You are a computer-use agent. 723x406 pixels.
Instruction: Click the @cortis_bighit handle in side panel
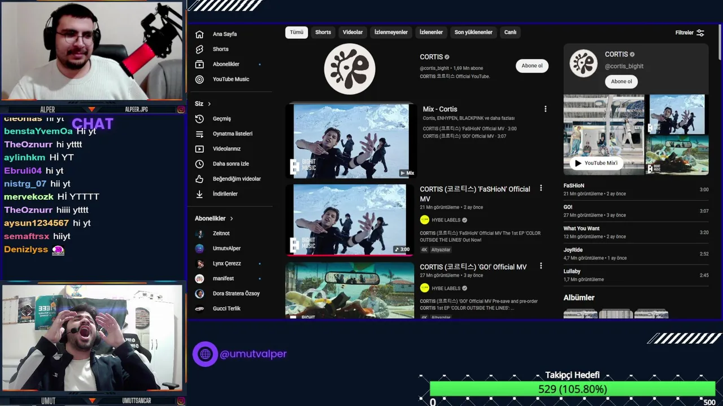[624, 67]
